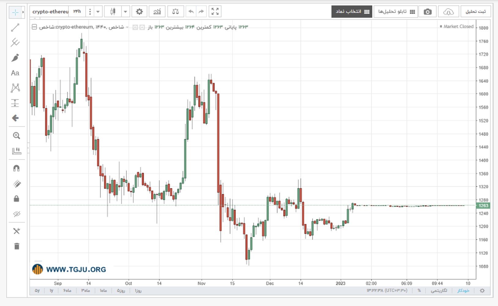Activate the zoom-in magnifier tool
Image resolution: width=498 pixels, height=306 pixels.
(x=17, y=136)
